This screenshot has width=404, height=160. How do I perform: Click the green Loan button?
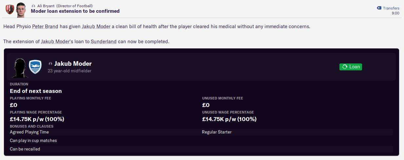(351, 67)
